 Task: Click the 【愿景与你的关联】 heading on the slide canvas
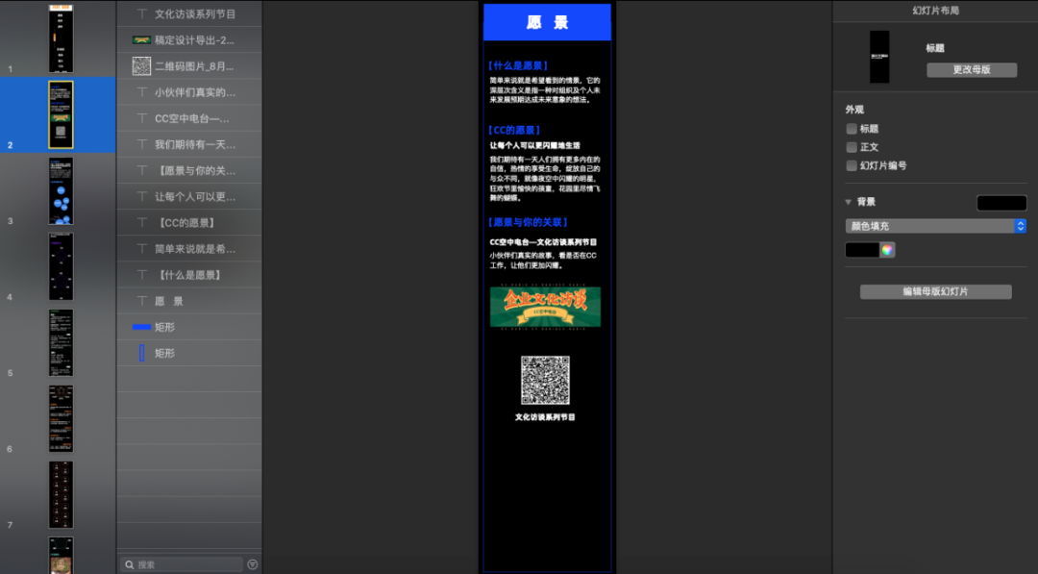click(529, 222)
